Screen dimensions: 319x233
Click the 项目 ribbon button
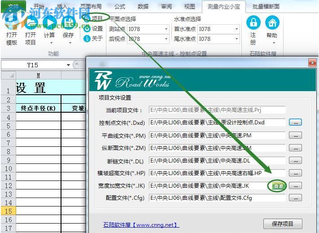[x=94, y=18]
